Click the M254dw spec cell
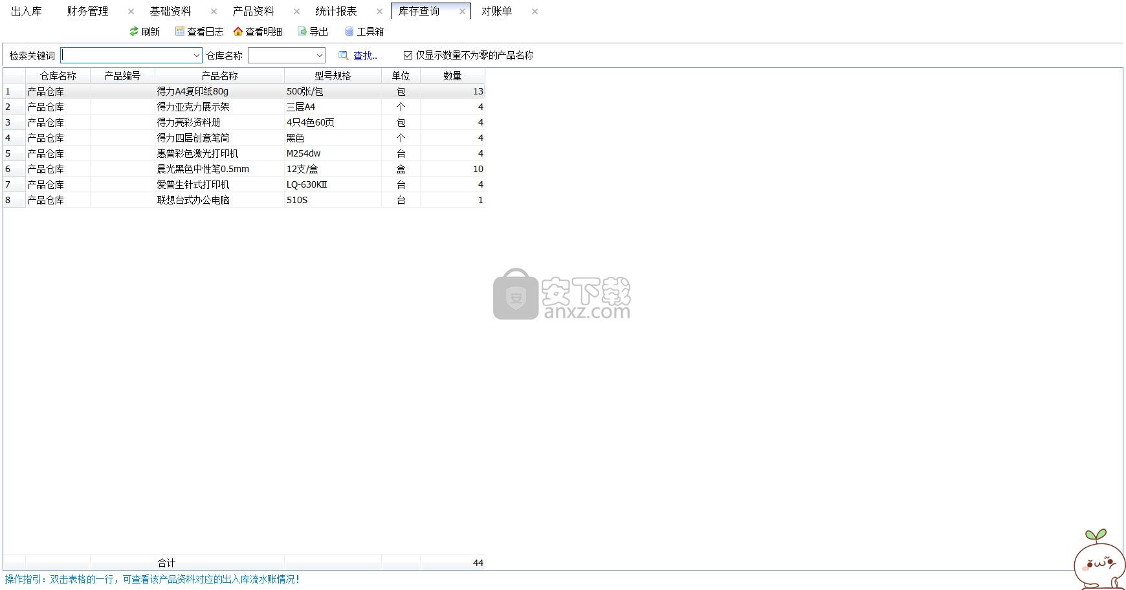Image resolution: width=1126 pixels, height=590 pixels. (x=333, y=153)
